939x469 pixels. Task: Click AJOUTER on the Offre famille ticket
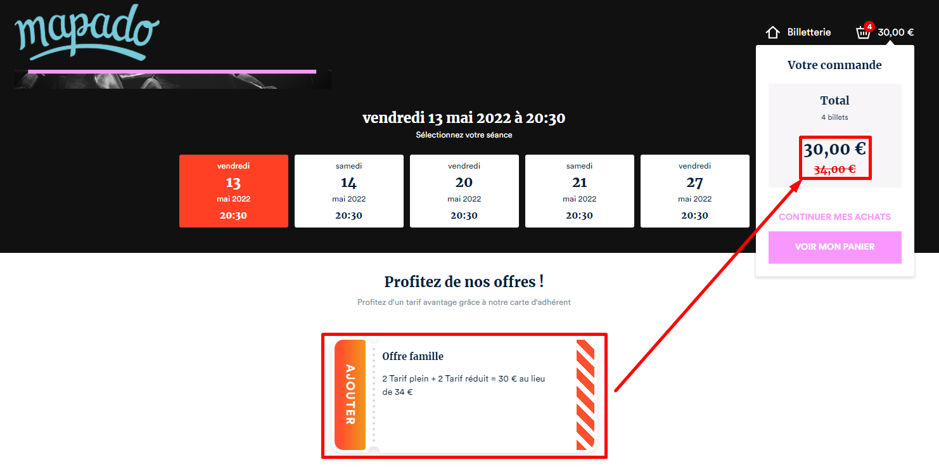(350, 395)
